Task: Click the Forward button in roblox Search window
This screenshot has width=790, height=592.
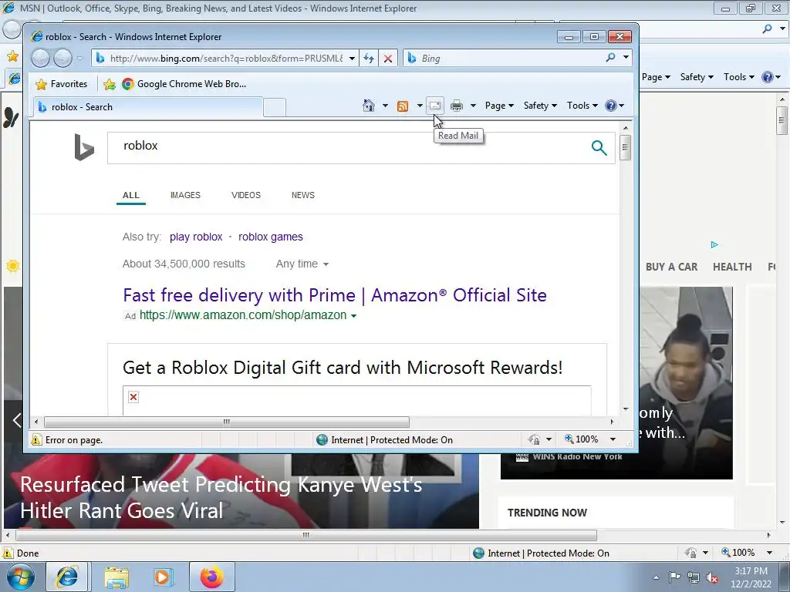Action: click(x=62, y=59)
